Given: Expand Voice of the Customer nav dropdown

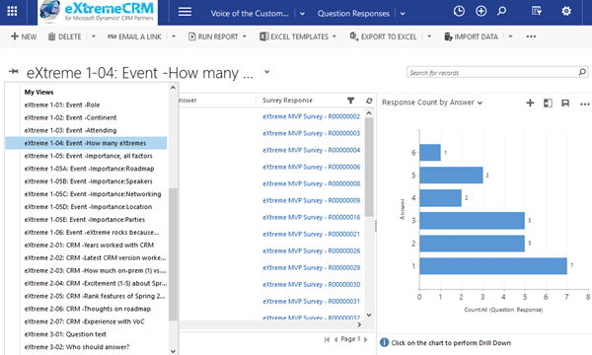Looking at the screenshot, I should [x=303, y=14].
